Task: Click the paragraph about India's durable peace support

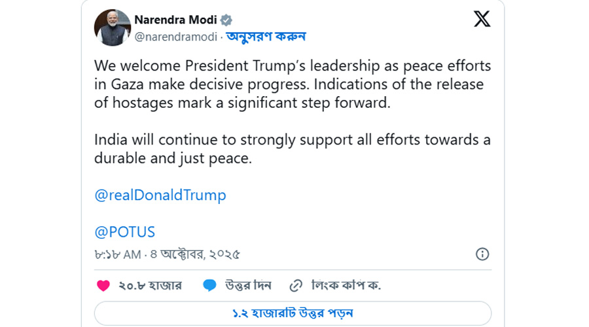Action: pyautogui.click(x=293, y=149)
